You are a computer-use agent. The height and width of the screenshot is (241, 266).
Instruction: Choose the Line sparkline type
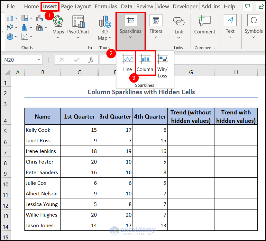coord(127,63)
